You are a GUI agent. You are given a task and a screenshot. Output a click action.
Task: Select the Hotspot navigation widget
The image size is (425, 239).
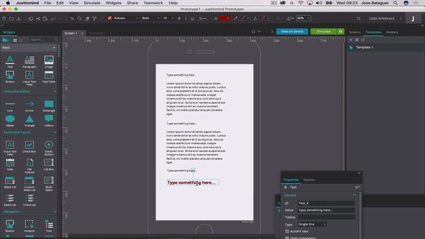(x=29, y=226)
